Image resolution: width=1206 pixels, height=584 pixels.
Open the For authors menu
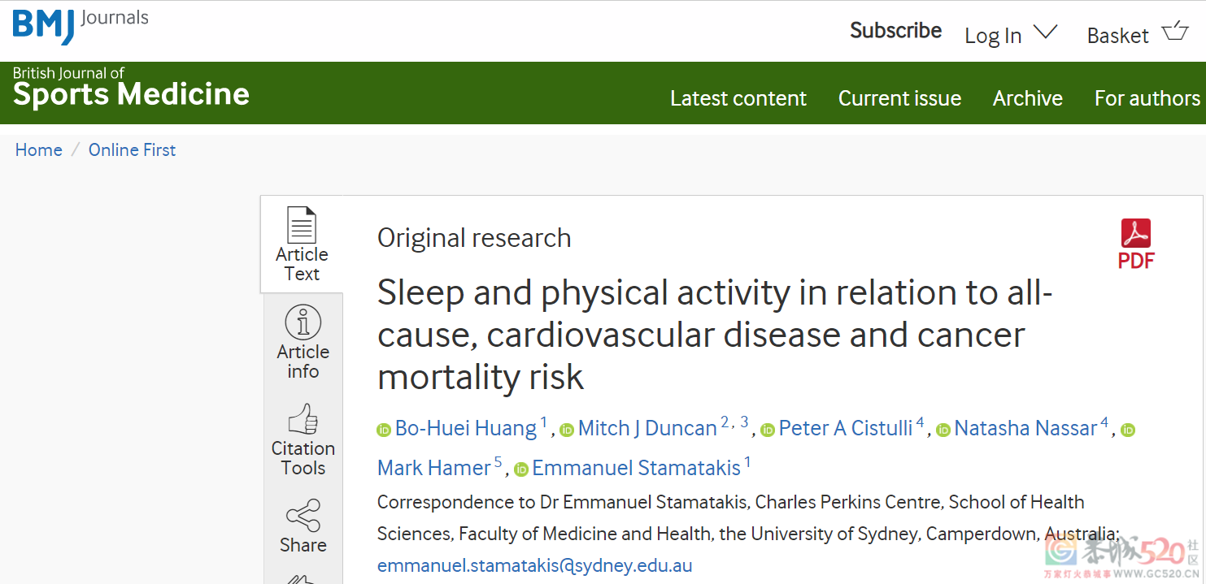(x=1147, y=98)
